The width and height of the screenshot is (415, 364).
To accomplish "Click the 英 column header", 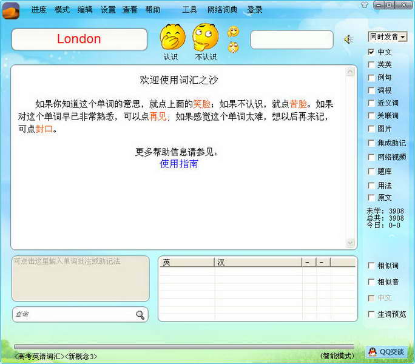I will click(x=187, y=262).
